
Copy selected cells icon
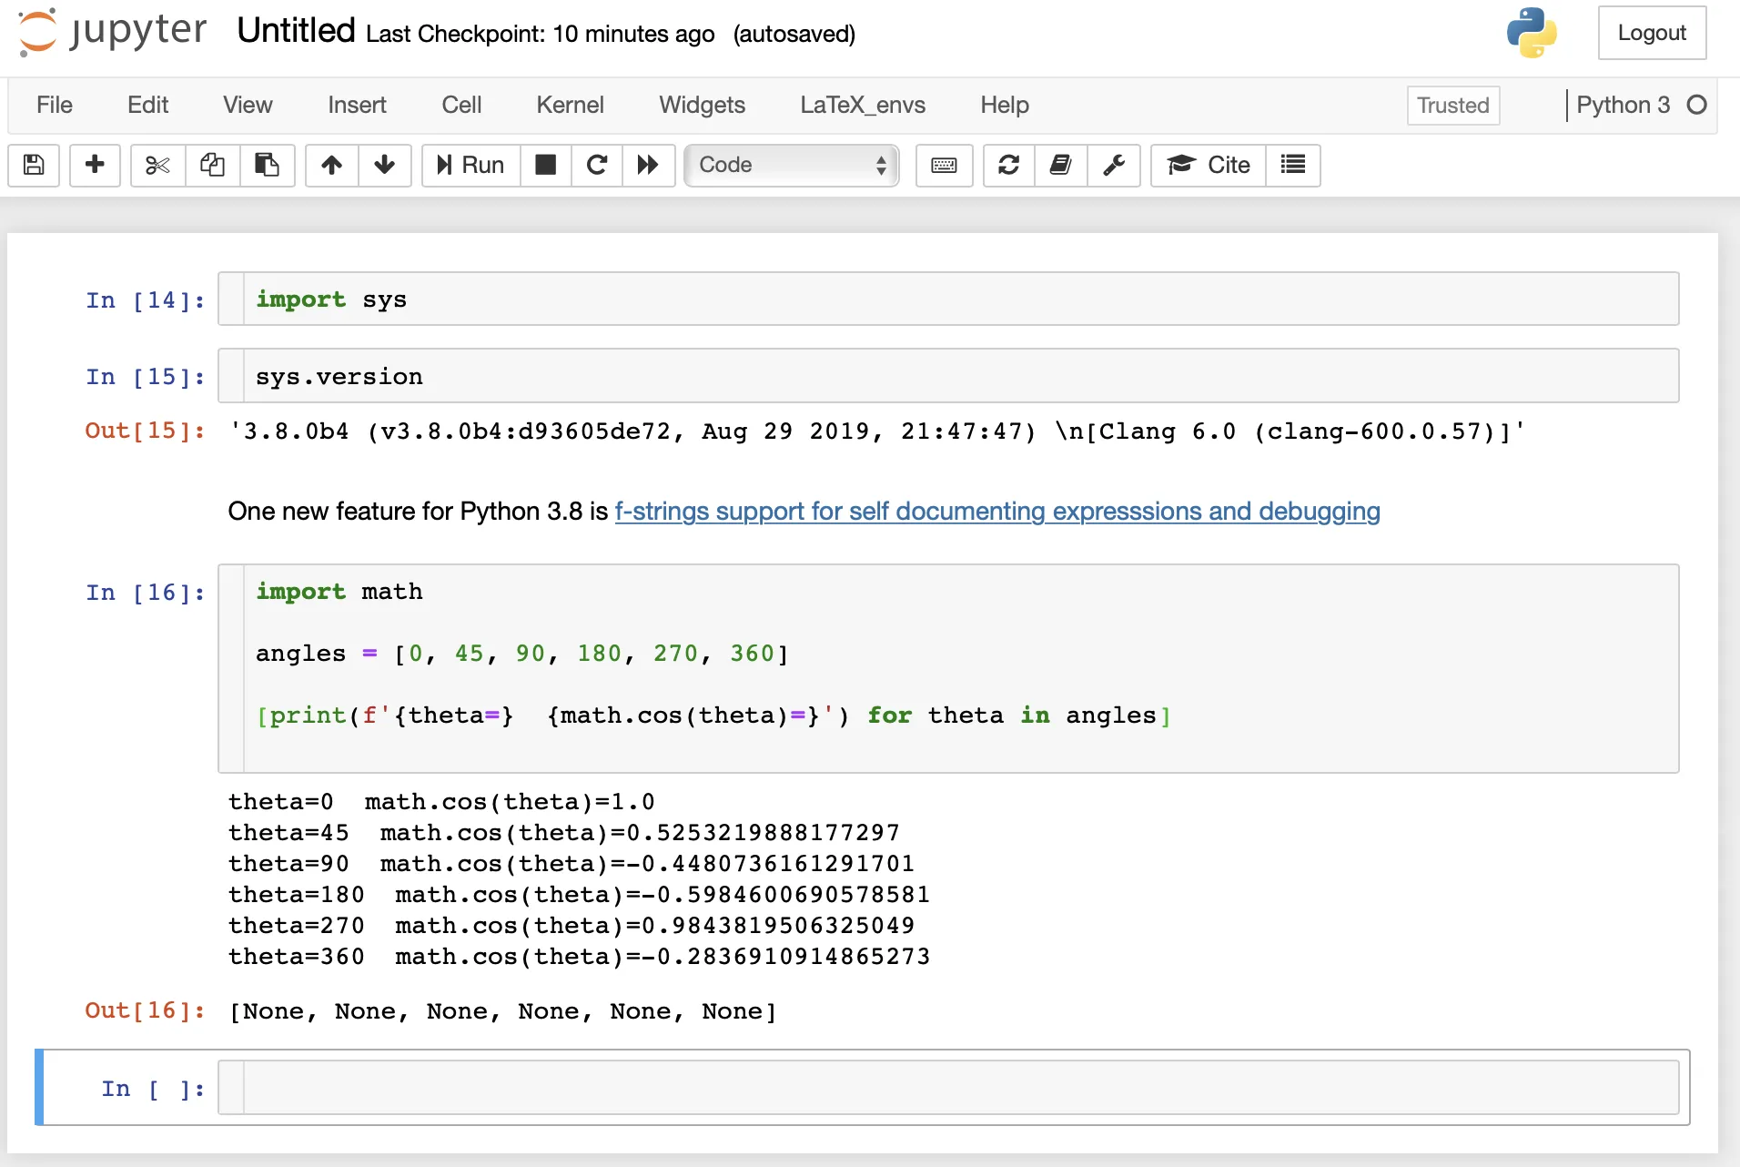tap(212, 165)
